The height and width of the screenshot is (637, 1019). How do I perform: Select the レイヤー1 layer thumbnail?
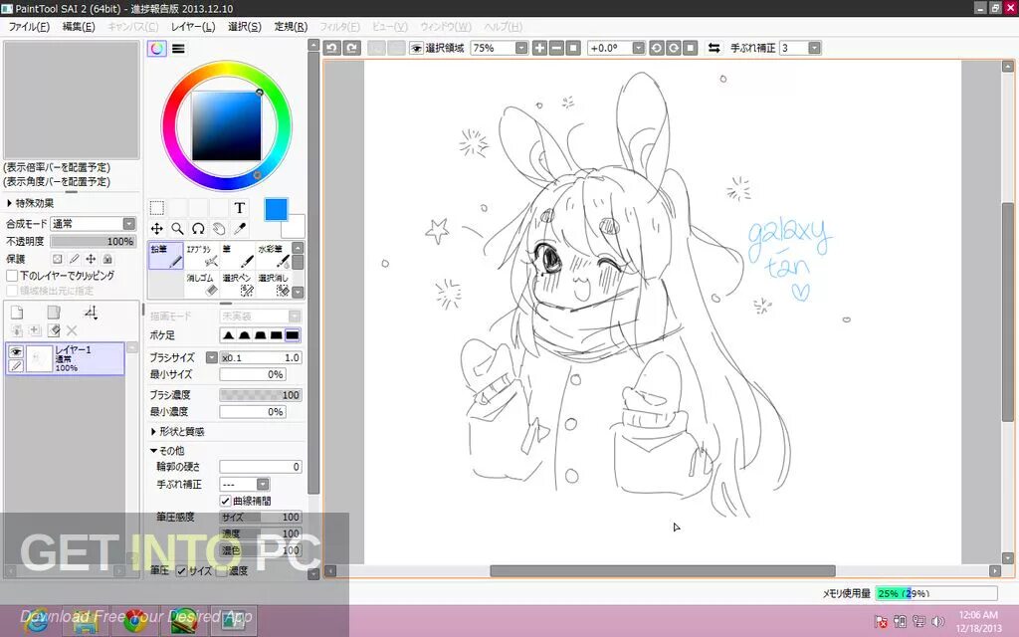click(39, 358)
